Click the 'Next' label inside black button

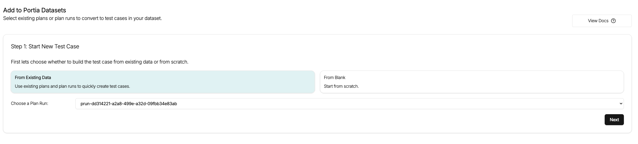tap(614, 120)
